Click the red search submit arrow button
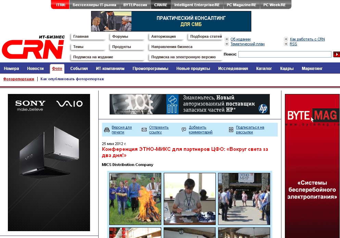Image resolution: width=340 pixels, height=238 pixels. (337, 54)
